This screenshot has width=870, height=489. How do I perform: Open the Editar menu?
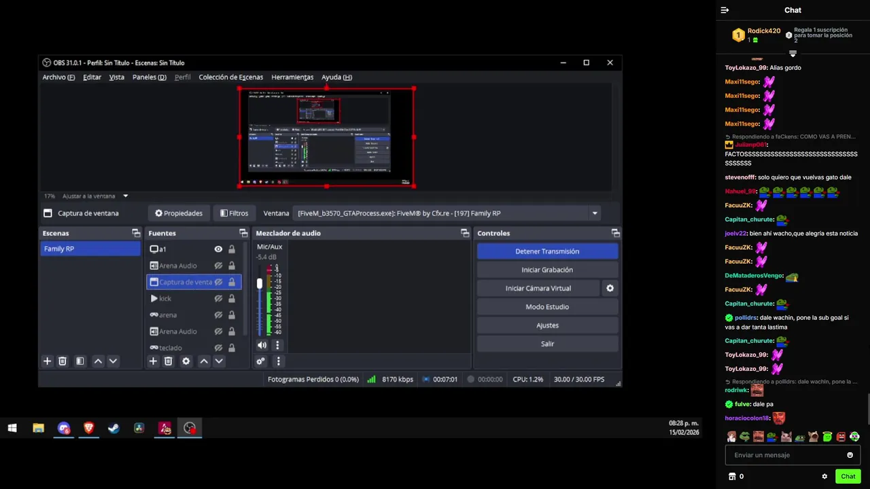click(x=92, y=77)
